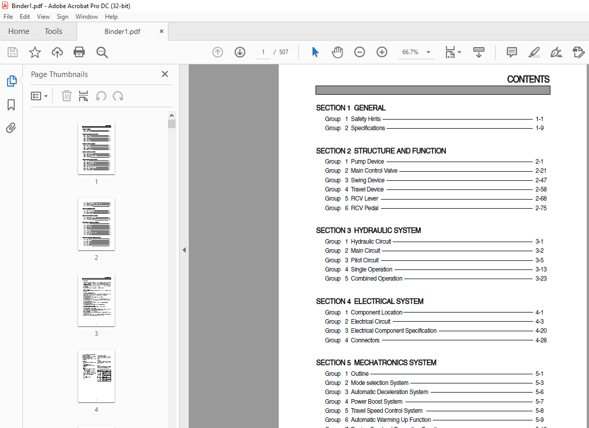Open the Fit page options icon
The height and width of the screenshot is (428, 589).
click(450, 52)
